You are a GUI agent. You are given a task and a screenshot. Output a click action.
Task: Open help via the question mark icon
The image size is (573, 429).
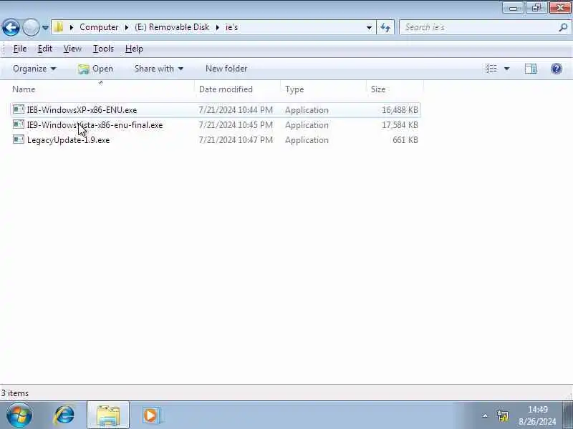(x=557, y=69)
